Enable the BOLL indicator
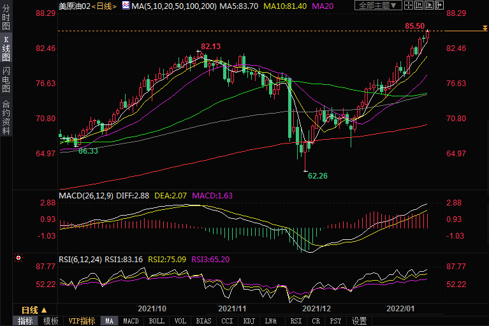 click(156, 321)
